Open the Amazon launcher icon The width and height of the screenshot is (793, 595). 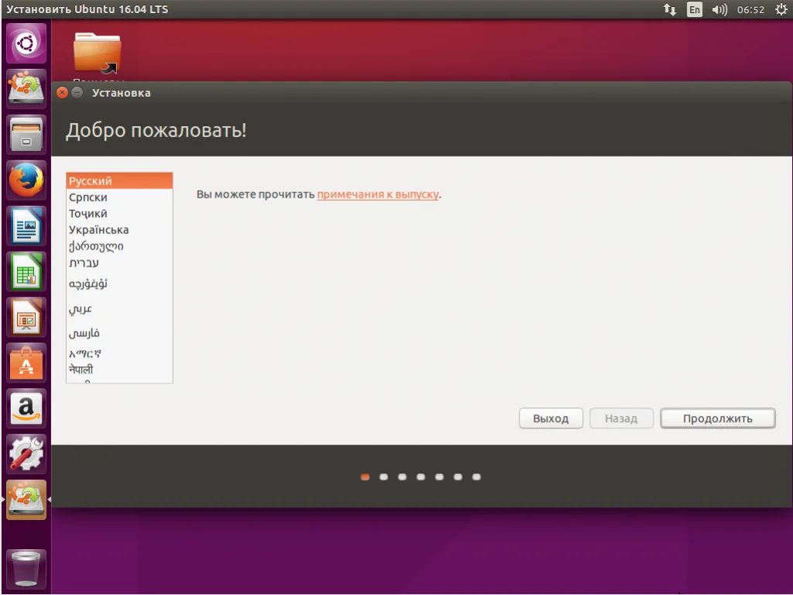[26, 408]
